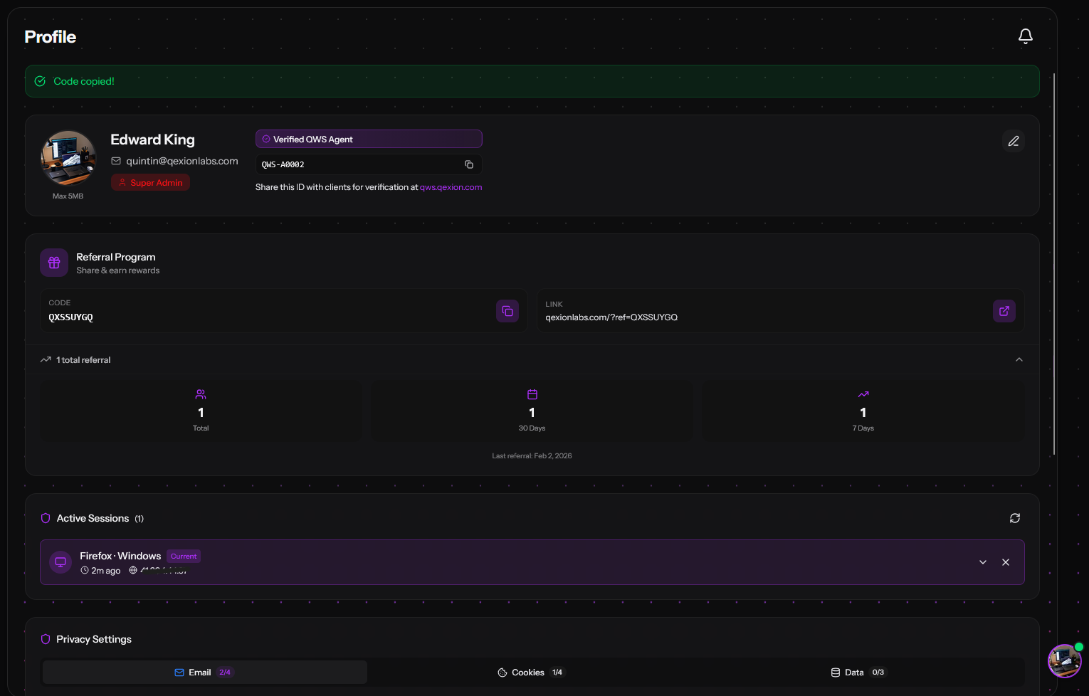This screenshot has height=696, width=1089.
Task: Copy the referral code QXSSUYGQ
Action: (507, 311)
